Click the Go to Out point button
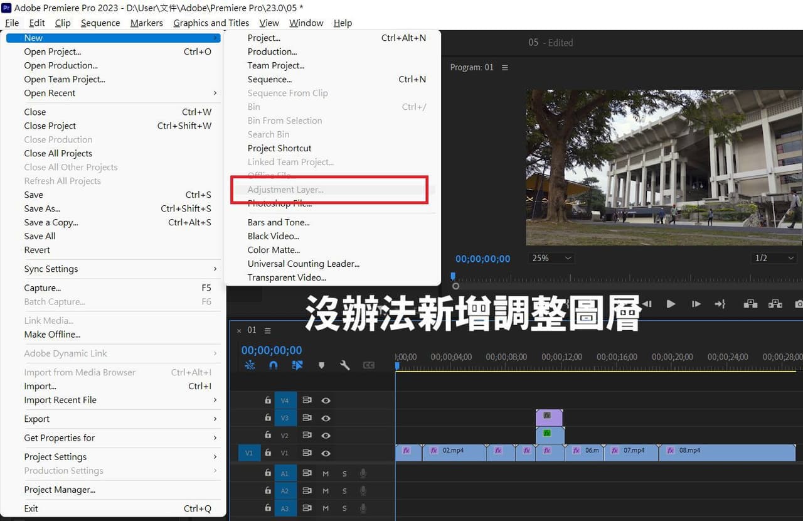This screenshot has width=803, height=521. (x=720, y=304)
